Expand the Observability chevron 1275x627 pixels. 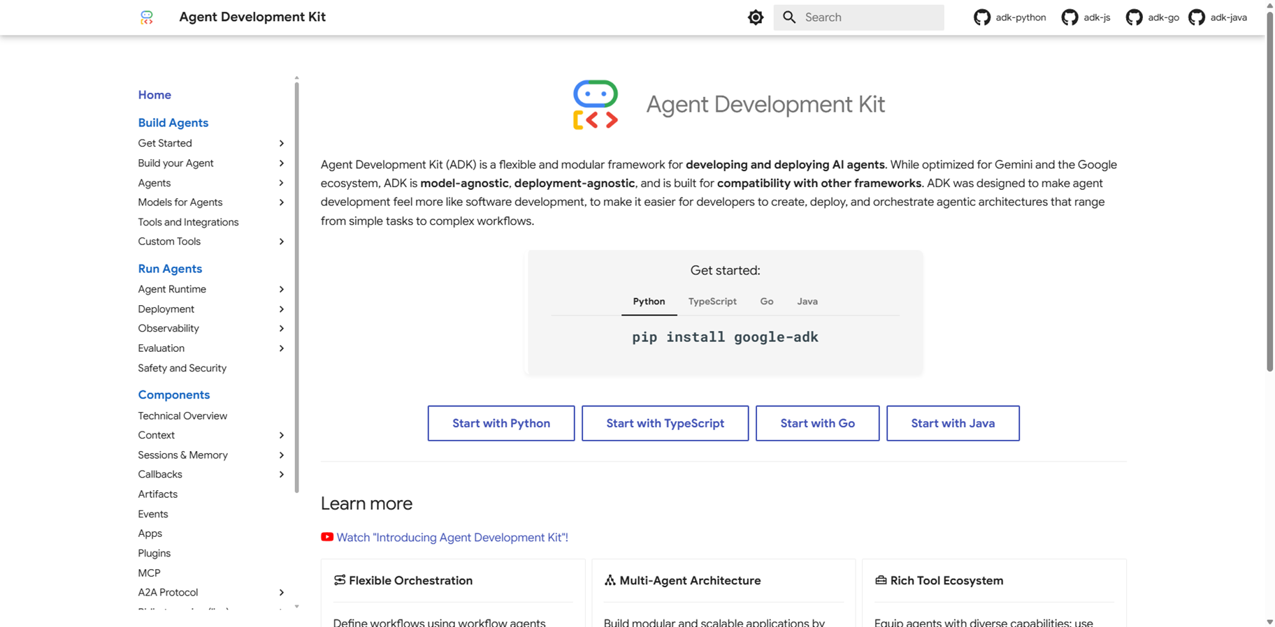(x=282, y=328)
